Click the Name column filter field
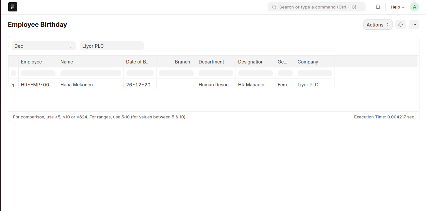Screen dimensions: 426x211 (91, 73)
